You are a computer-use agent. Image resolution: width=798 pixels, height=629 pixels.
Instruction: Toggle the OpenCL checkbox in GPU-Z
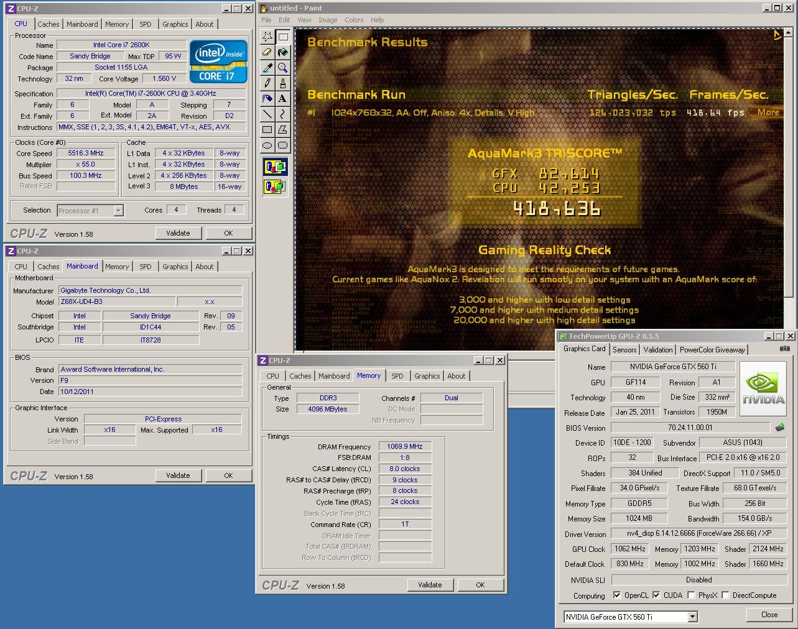pos(616,595)
